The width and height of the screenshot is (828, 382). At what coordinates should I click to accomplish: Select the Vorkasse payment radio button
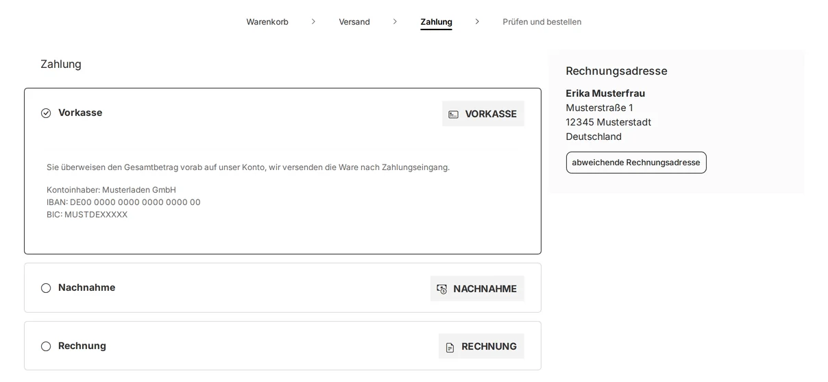tap(46, 113)
